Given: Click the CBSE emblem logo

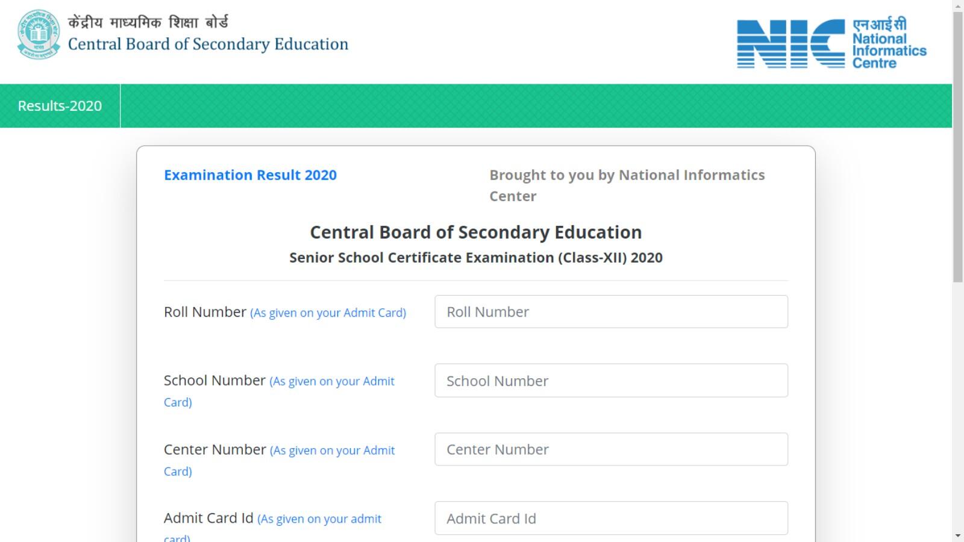Looking at the screenshot, I should [x=39, y=34].
